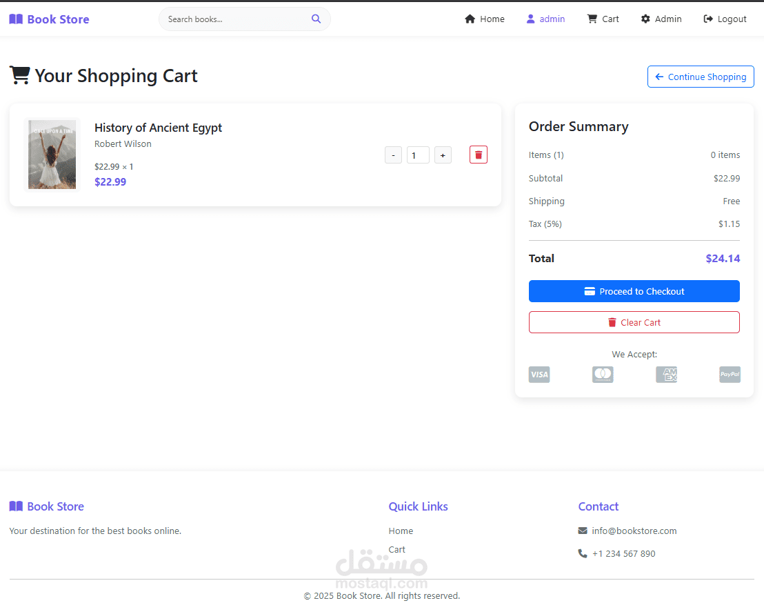Increase quantity with plus button
Image resolution: width=764 pixels, height=603 pixels.
pyautogui.click(x=443, y=155)
